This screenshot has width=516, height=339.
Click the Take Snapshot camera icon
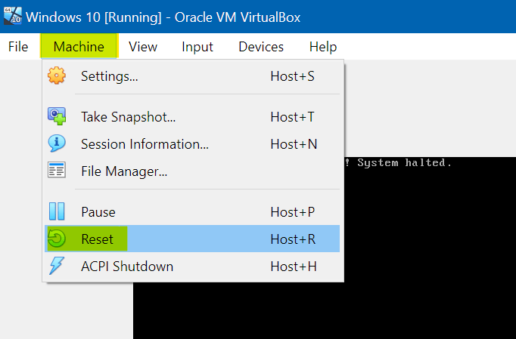click(57, 116)
